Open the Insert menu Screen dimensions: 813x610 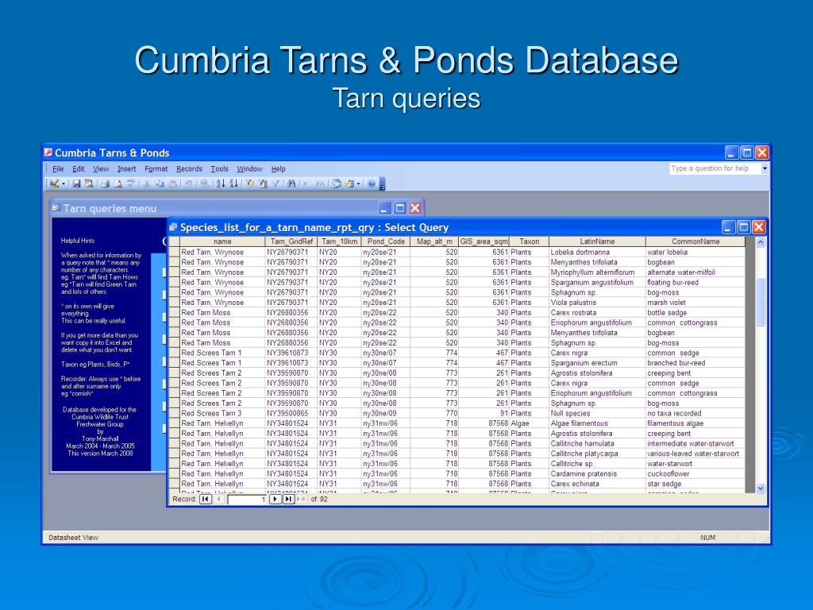tap(126, 169)
